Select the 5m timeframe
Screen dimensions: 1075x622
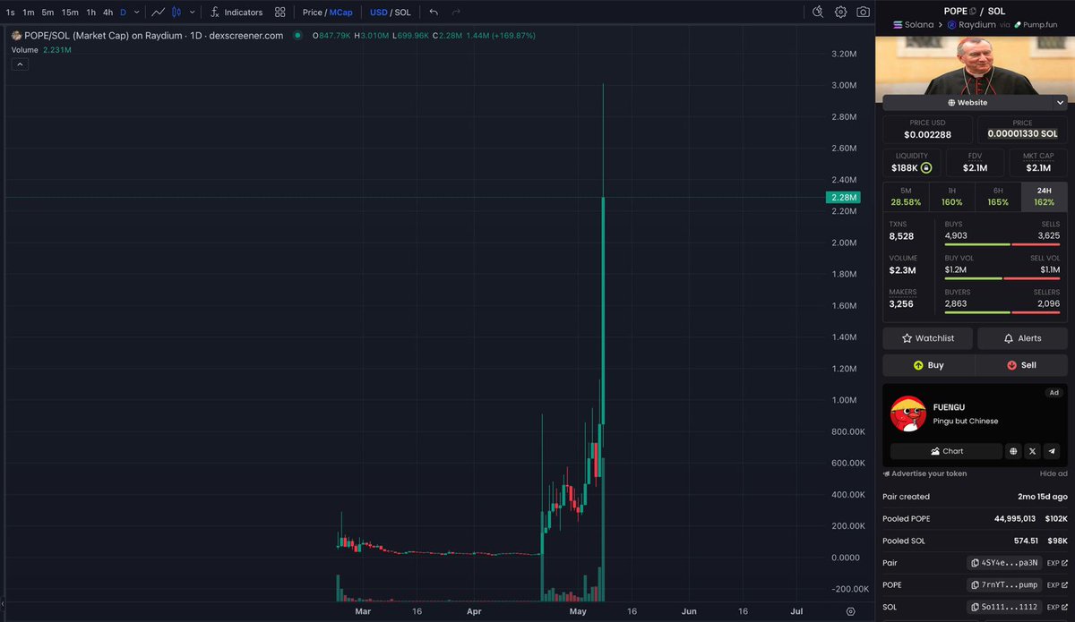pos(48,13)
